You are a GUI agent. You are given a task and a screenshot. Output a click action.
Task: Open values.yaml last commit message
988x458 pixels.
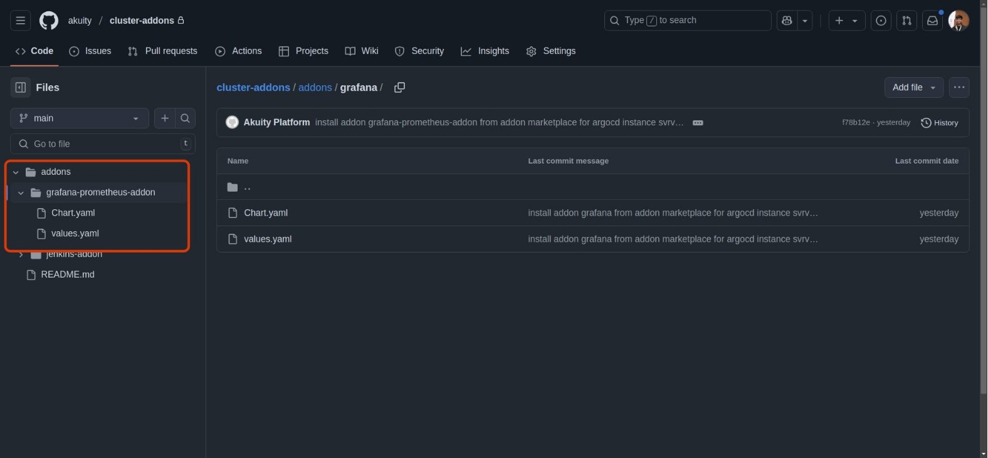tap(673, 239)
